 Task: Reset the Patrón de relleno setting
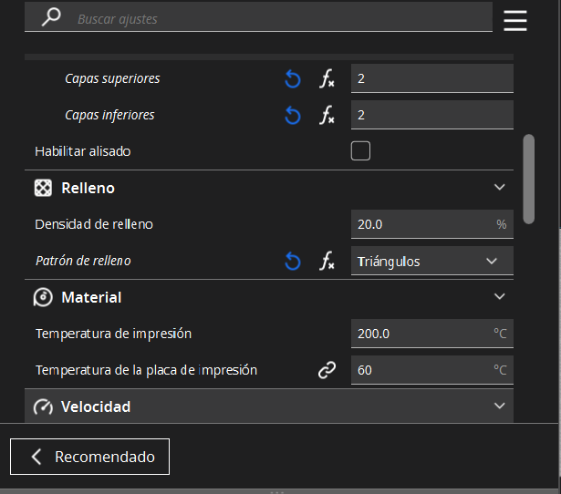point(292,262)
